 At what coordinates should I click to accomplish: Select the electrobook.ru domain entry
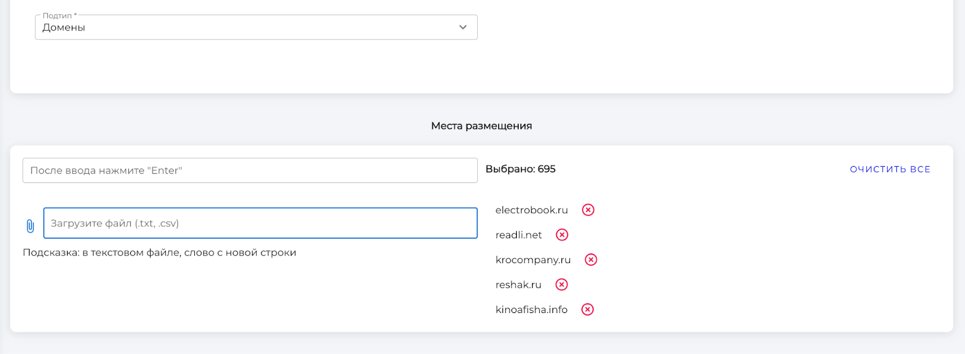[531, 210]
